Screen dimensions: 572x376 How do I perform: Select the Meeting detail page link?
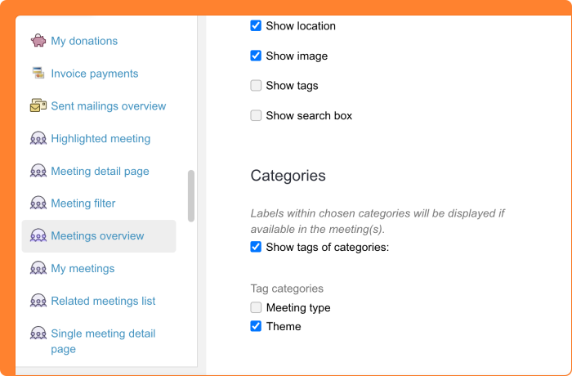100,171
